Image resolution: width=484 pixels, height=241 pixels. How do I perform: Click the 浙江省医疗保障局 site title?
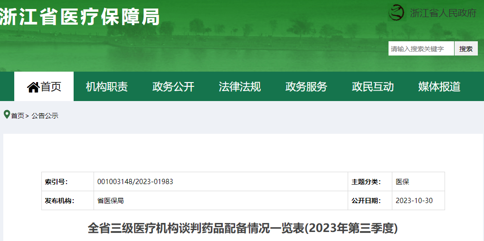click(80, 17)
